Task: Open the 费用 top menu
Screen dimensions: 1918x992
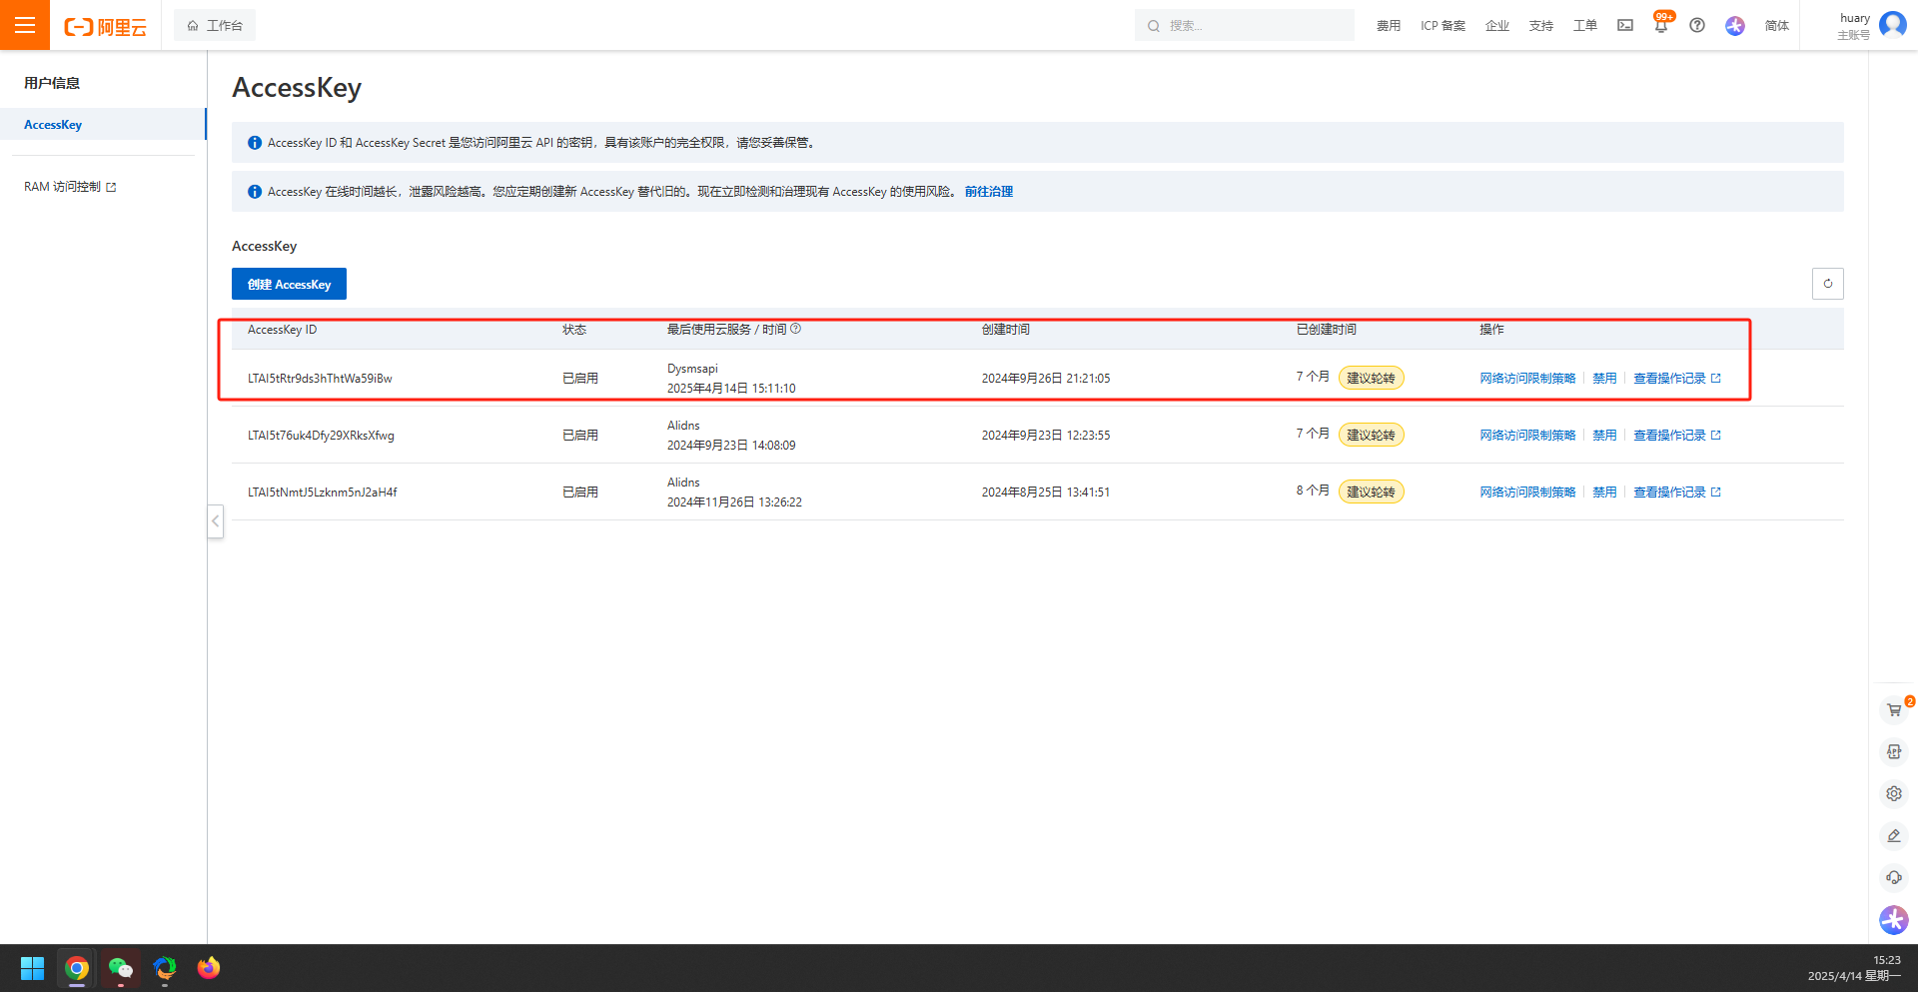Action: coord(1388,26)
